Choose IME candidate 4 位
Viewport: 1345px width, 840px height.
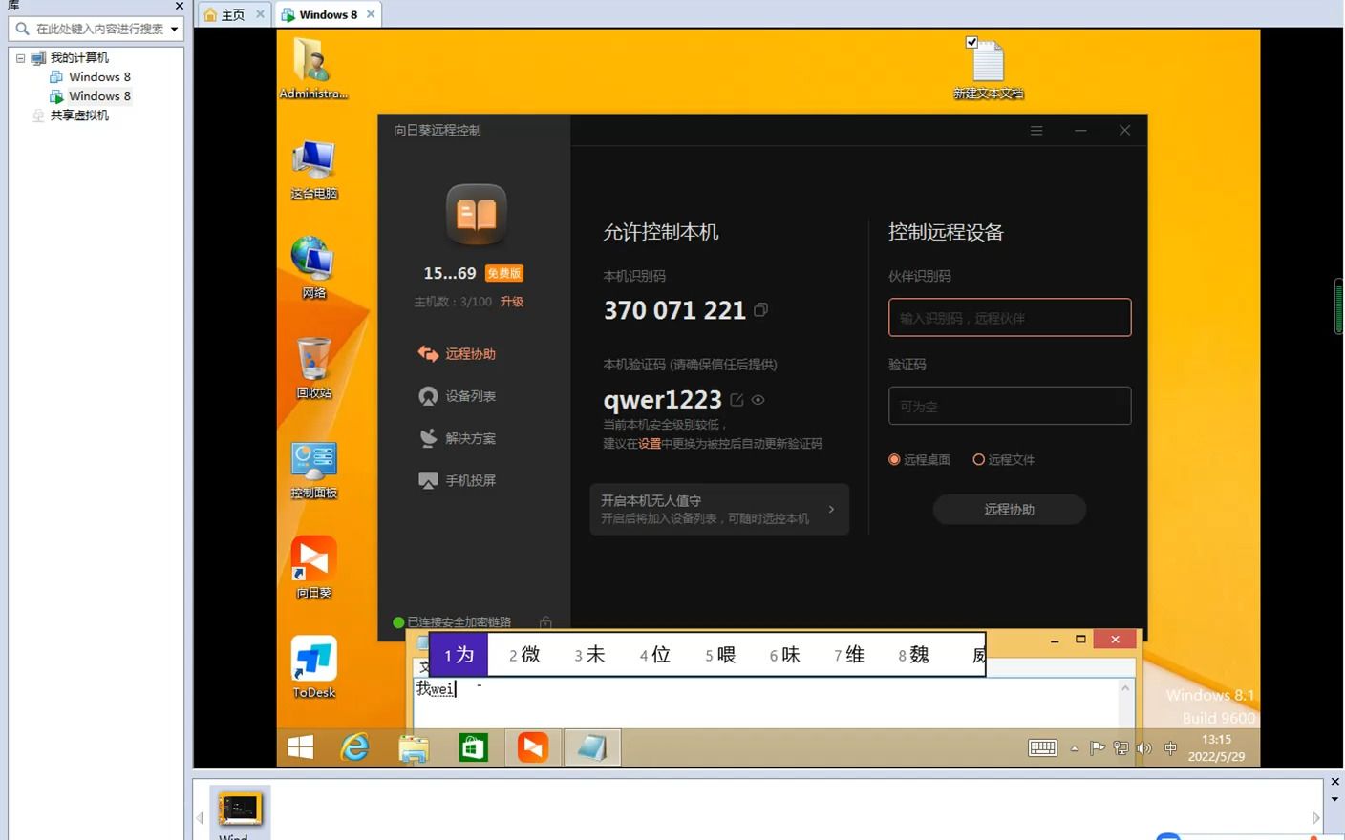655,655
